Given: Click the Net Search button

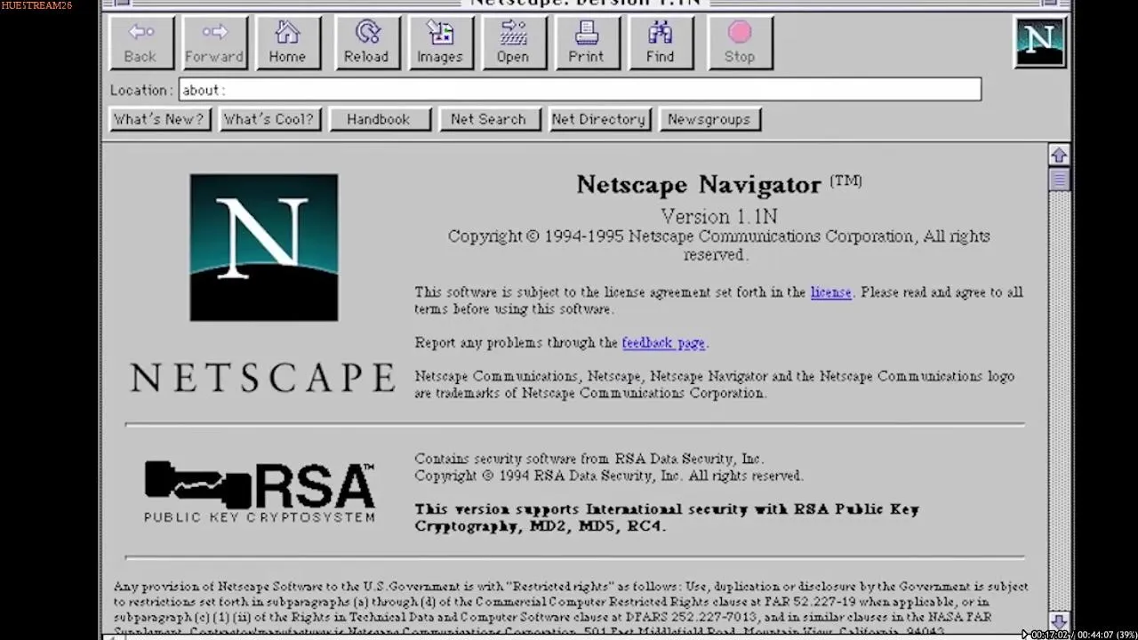Looking at the screenshot, I should coord(489,119).
